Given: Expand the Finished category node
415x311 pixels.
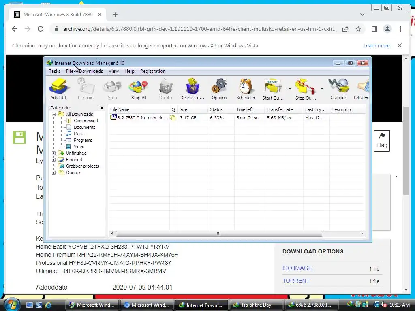Looking at the screenshot, I should coord(54,160).
